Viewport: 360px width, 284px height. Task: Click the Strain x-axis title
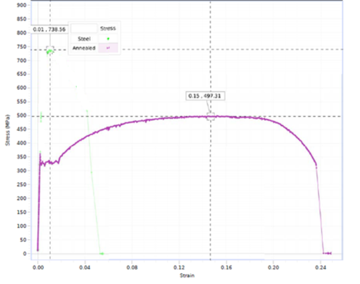pyautogui.click(x=187, y=275)
